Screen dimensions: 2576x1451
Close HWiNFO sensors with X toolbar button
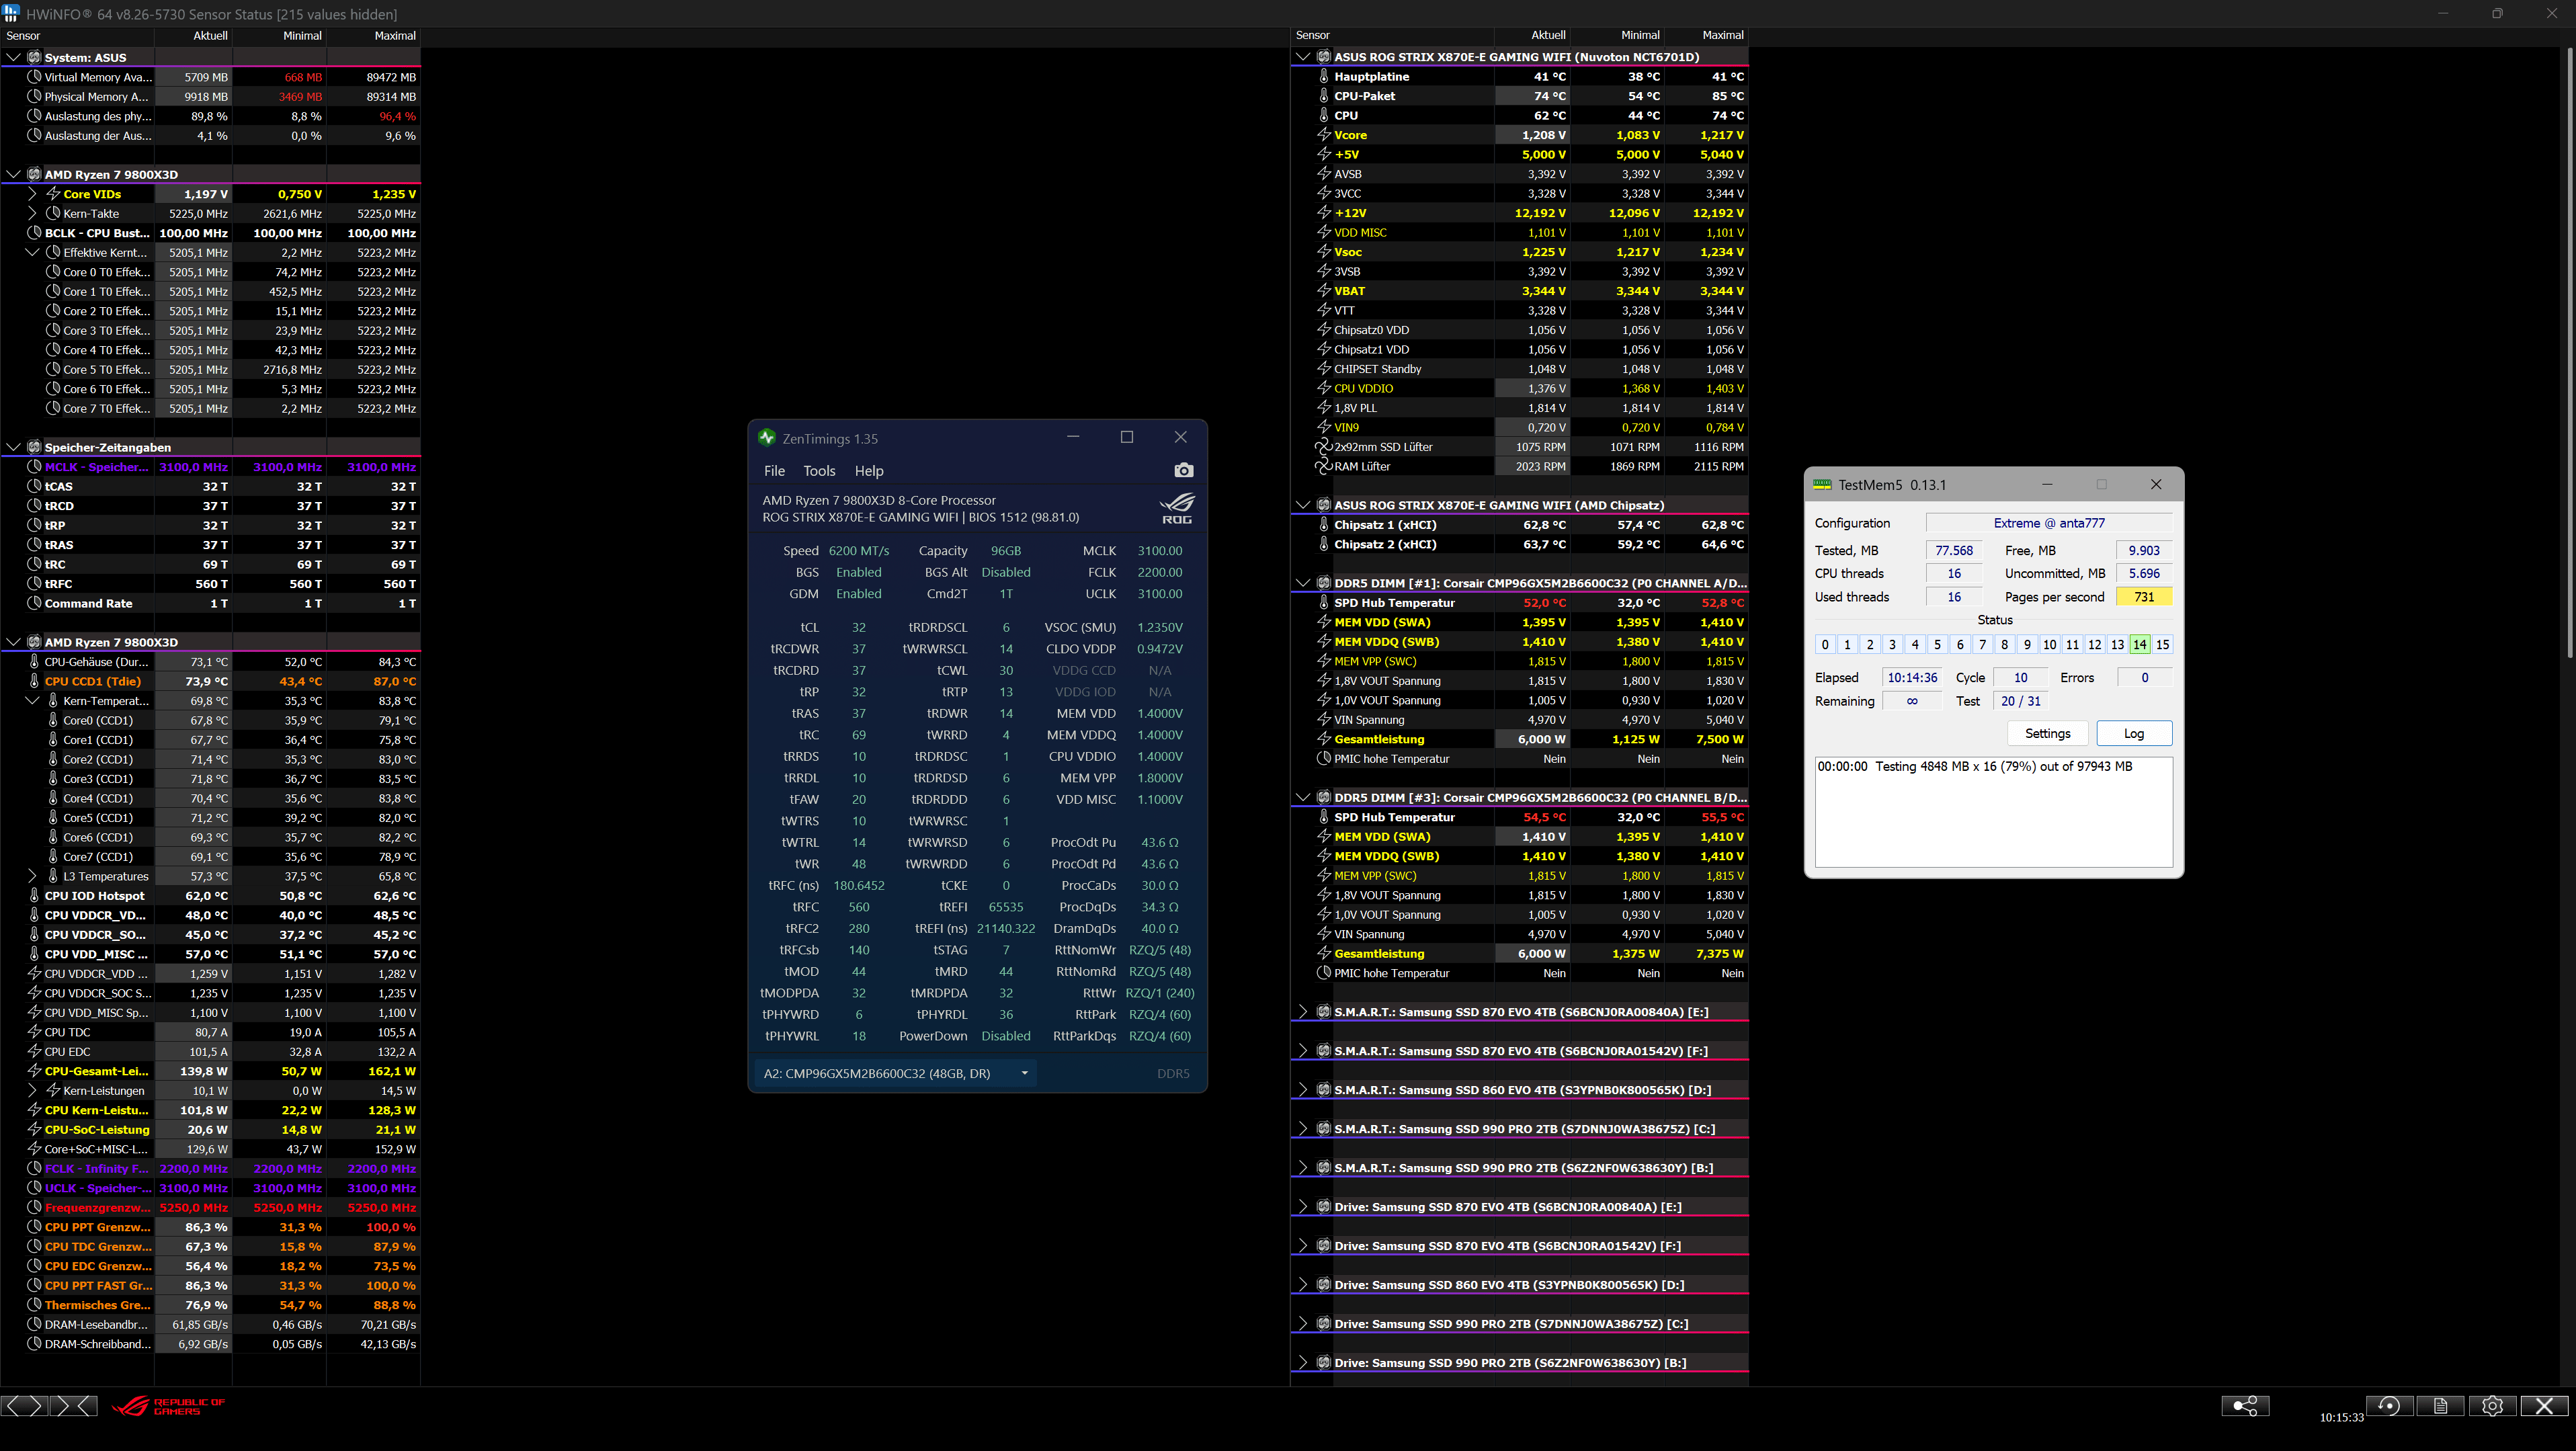(2544, 1406)
